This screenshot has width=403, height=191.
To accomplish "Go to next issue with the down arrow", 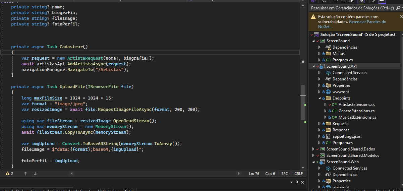I will click(35, 174).
